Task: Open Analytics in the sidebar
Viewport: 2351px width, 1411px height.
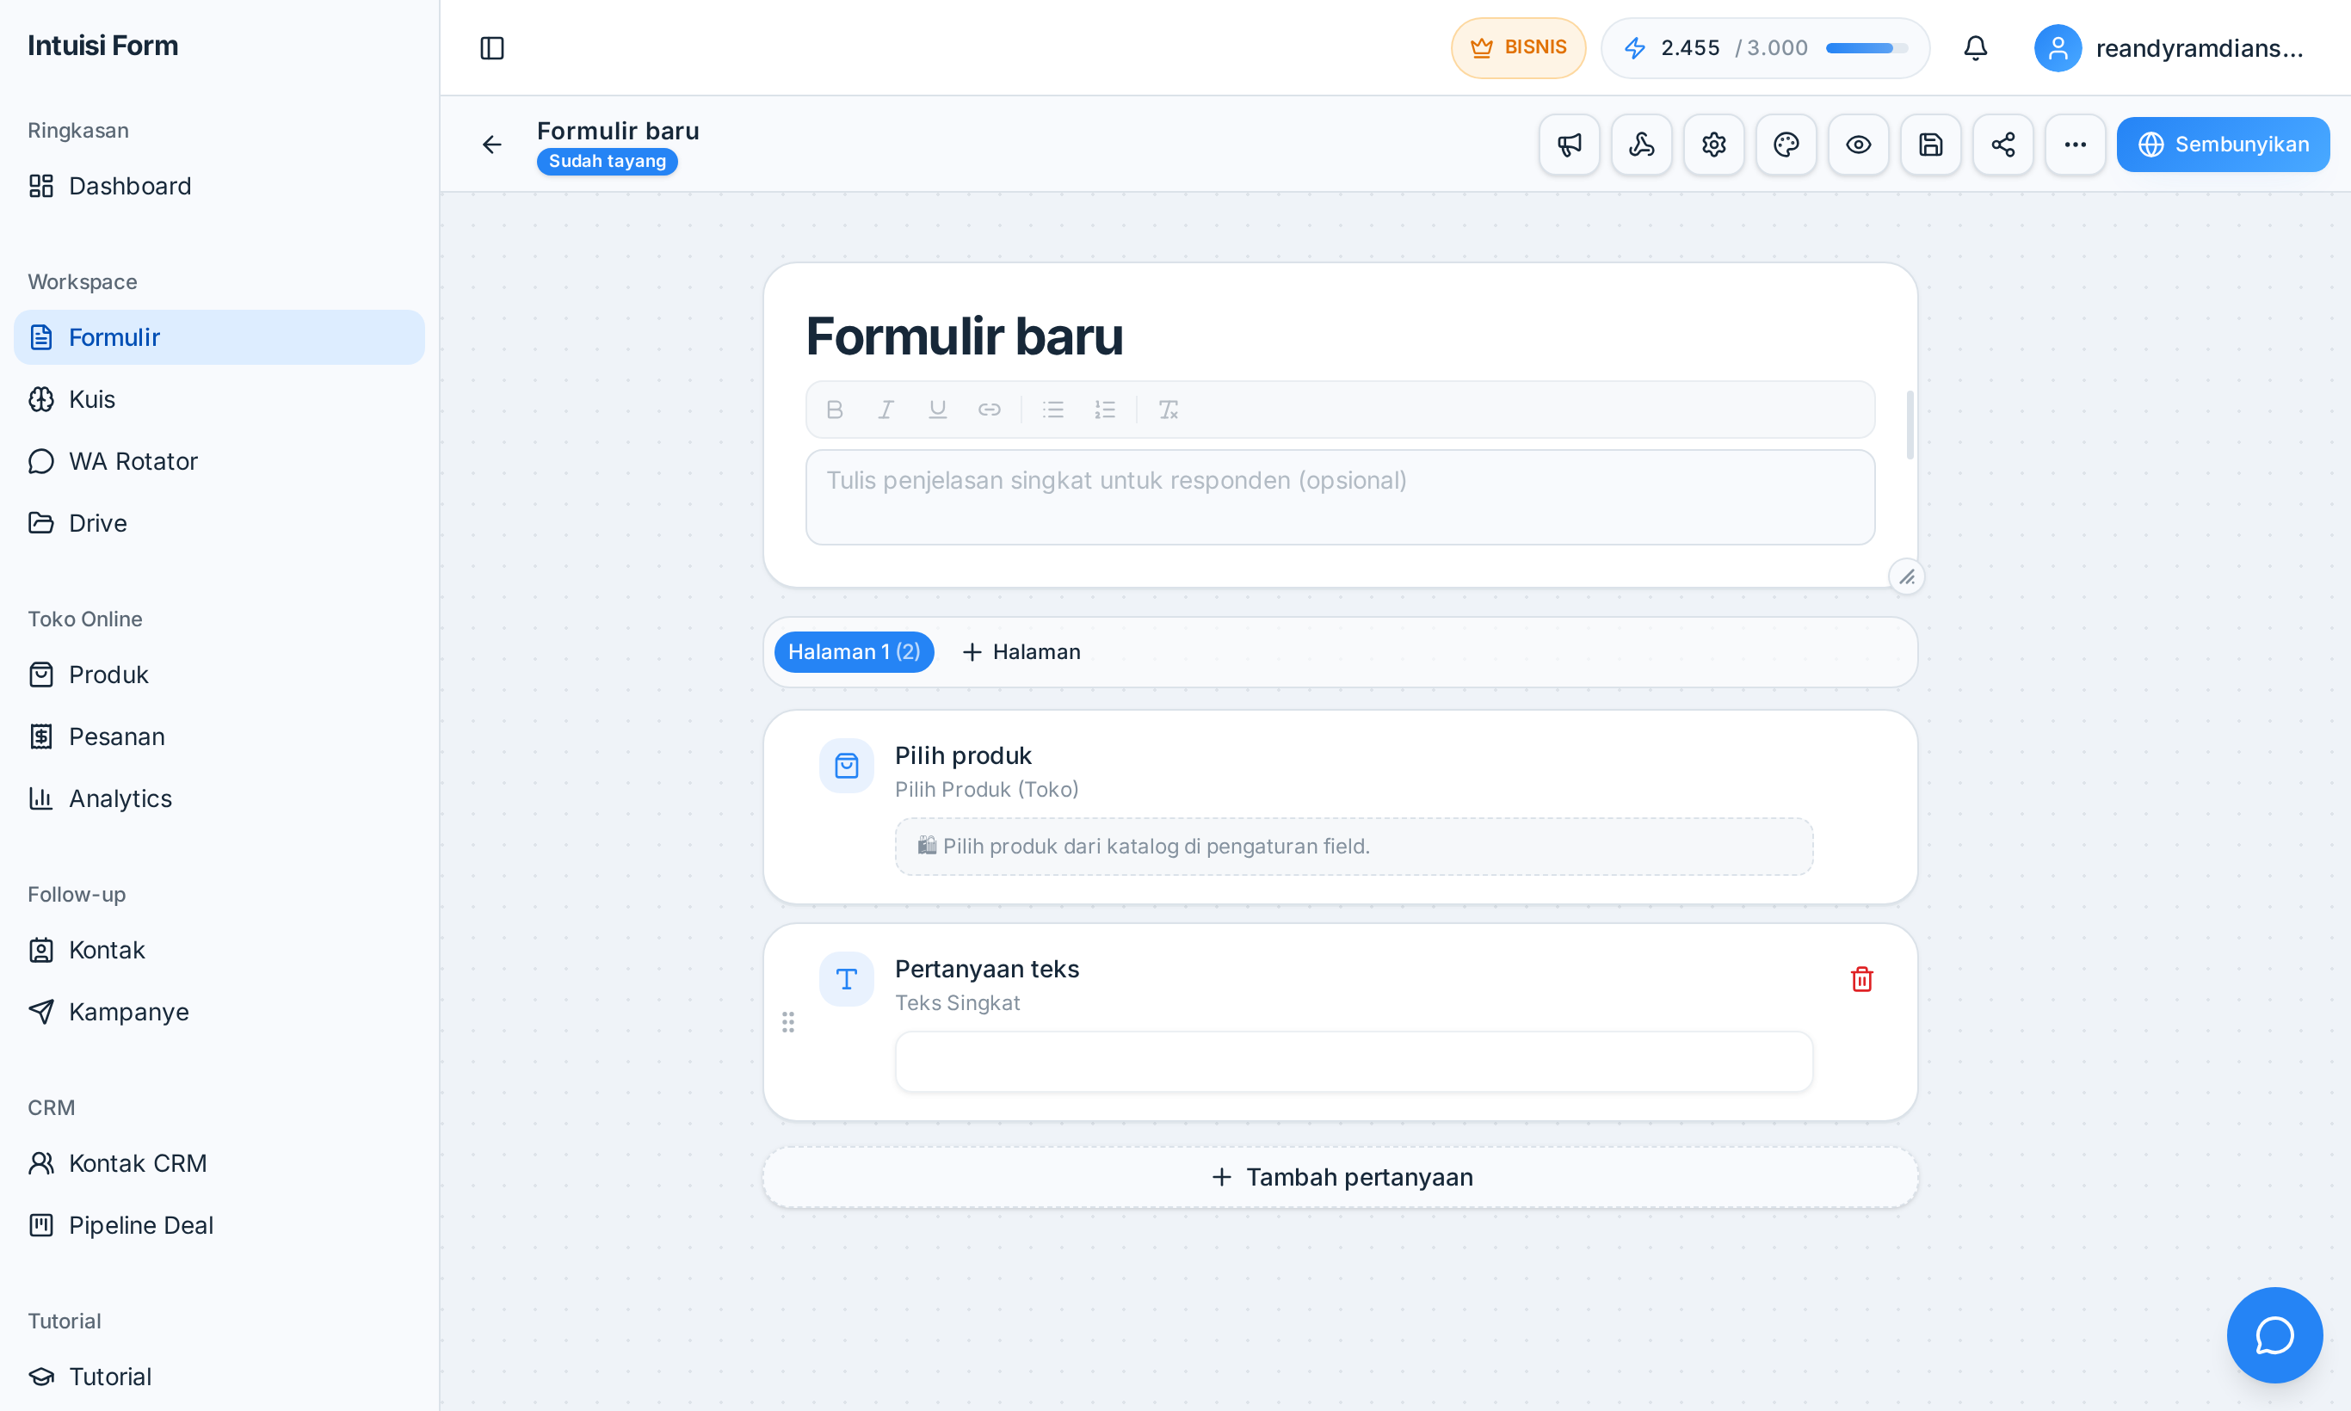Action: pyautogui.click(x=219, y=798)
